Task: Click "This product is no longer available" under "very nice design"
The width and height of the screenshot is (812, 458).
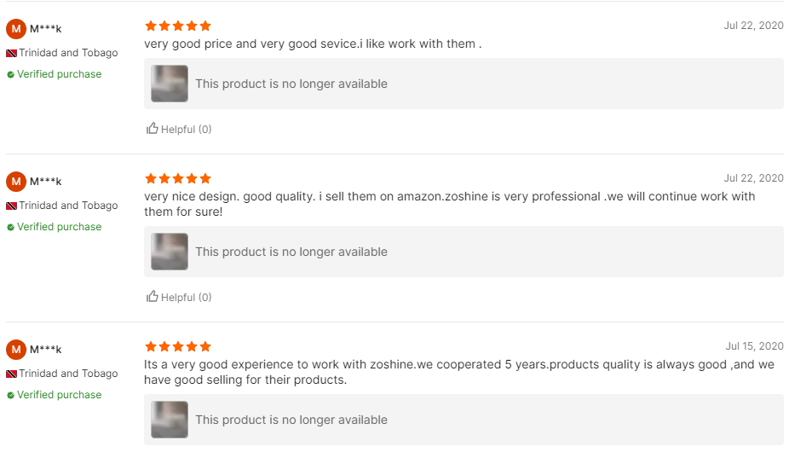Action: click(291, 252)
